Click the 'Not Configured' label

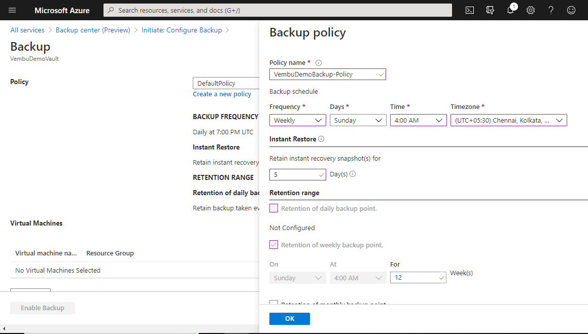coord(292,228)
